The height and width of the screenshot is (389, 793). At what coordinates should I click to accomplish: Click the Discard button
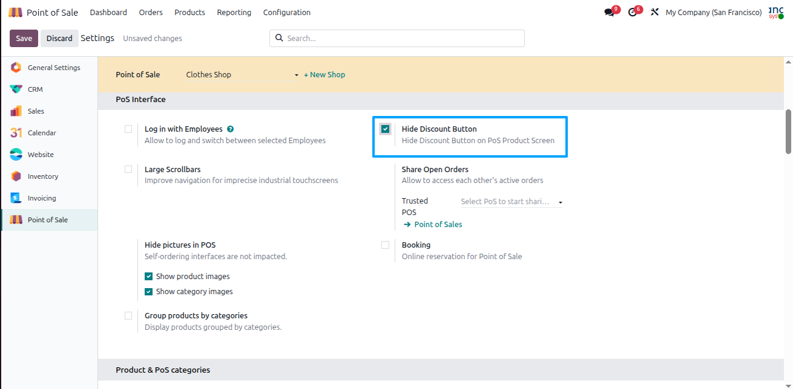[59, 38]
